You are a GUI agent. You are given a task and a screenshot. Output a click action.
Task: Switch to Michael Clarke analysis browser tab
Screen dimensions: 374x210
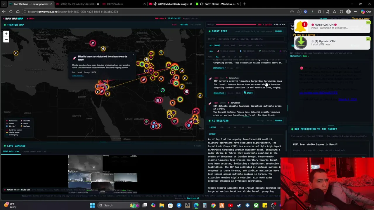(x=171, y=4)
